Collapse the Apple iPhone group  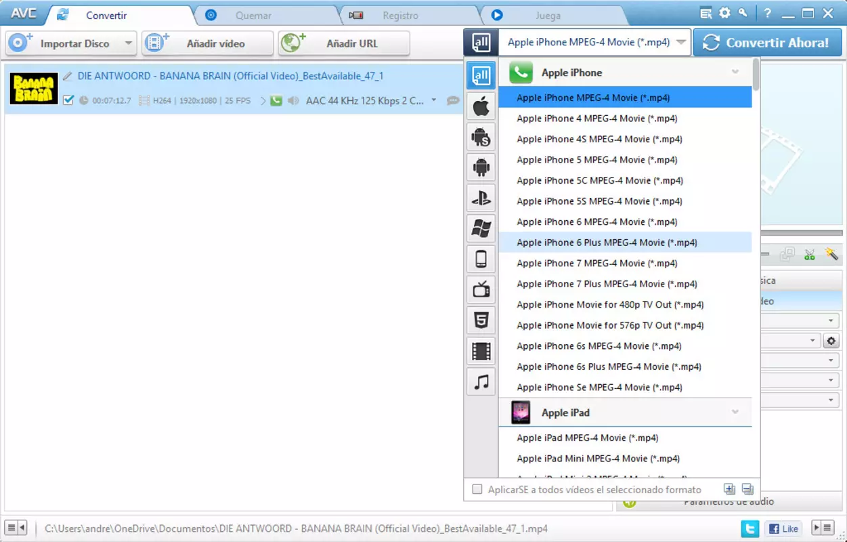tap(735, 72)
